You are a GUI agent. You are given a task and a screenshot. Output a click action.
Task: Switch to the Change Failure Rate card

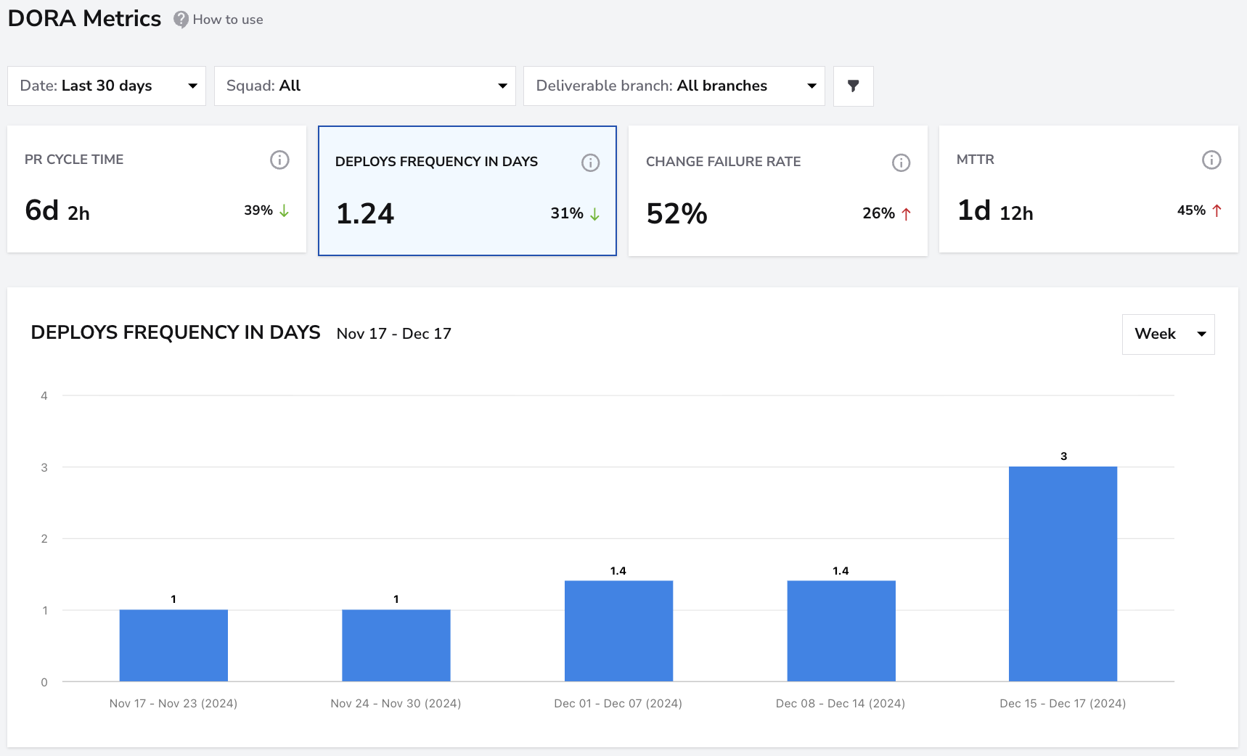(778, 191)
